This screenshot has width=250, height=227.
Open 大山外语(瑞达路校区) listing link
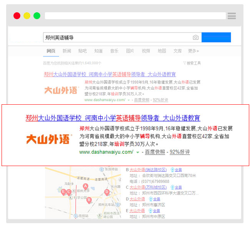tap(148, 170)
